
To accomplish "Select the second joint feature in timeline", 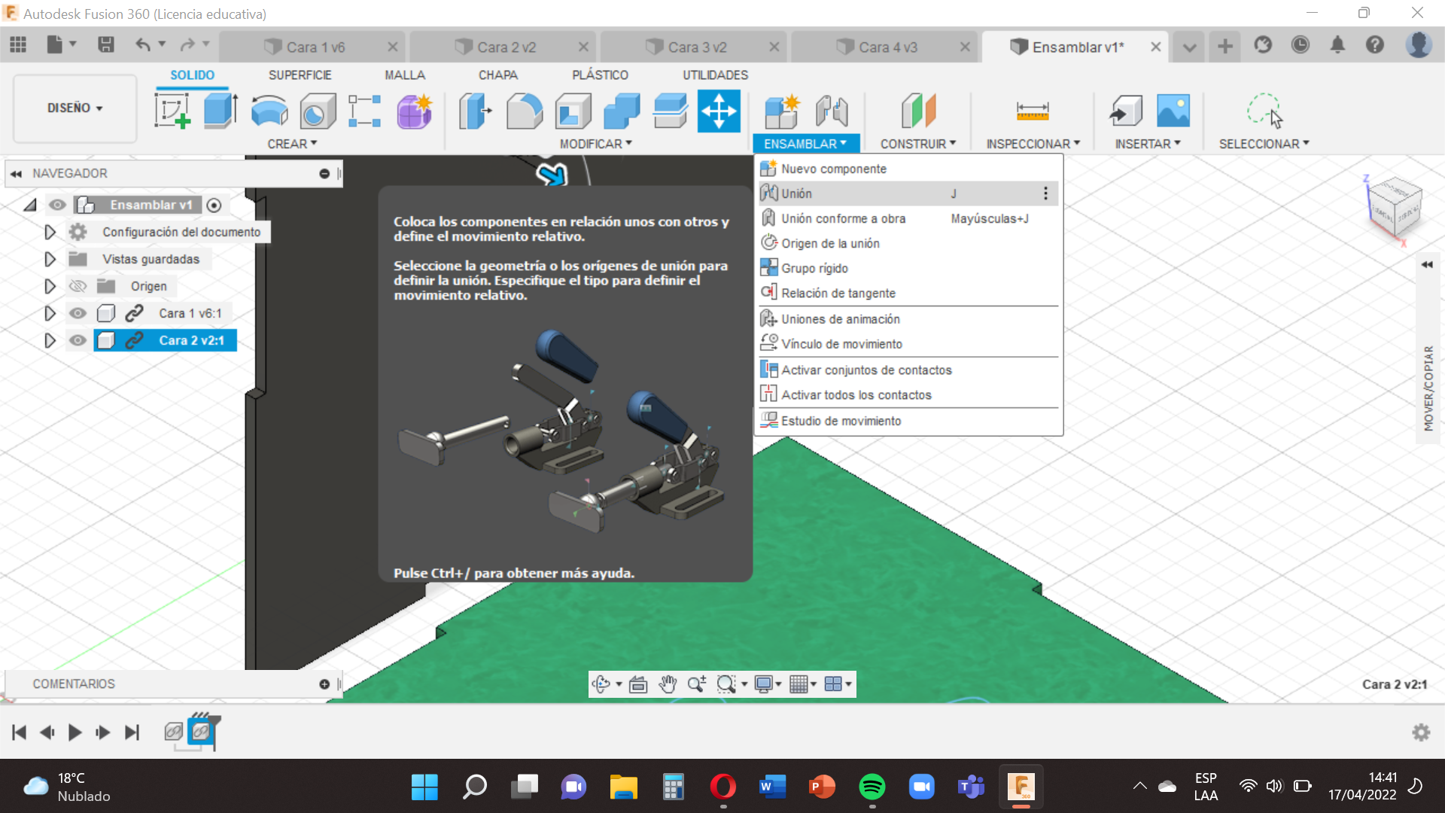I will (x=200, y=731).
